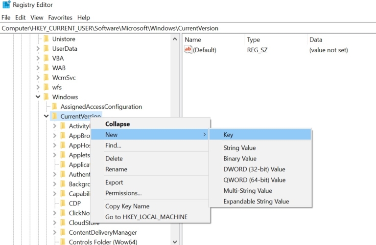376x245 pixels.
Task: Create a new Multi-String Value
Action: (x=260, y=190)
